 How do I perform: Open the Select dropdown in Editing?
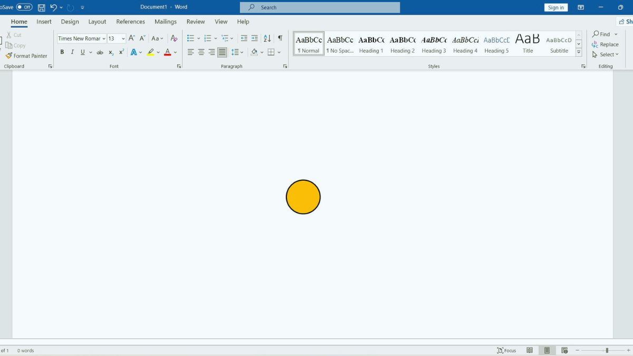click(x=606, y=55)
